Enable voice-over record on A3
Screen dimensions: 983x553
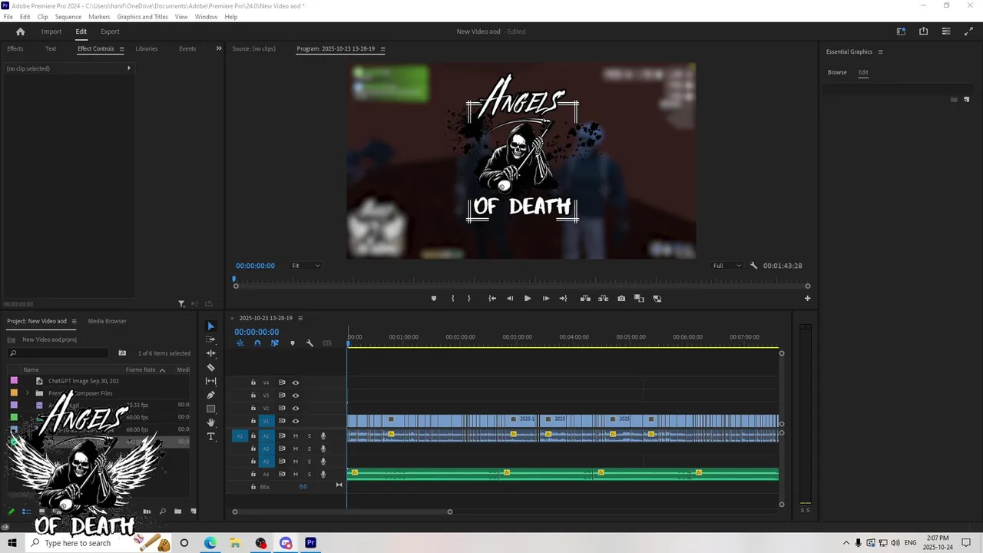(x=323, y=462)
